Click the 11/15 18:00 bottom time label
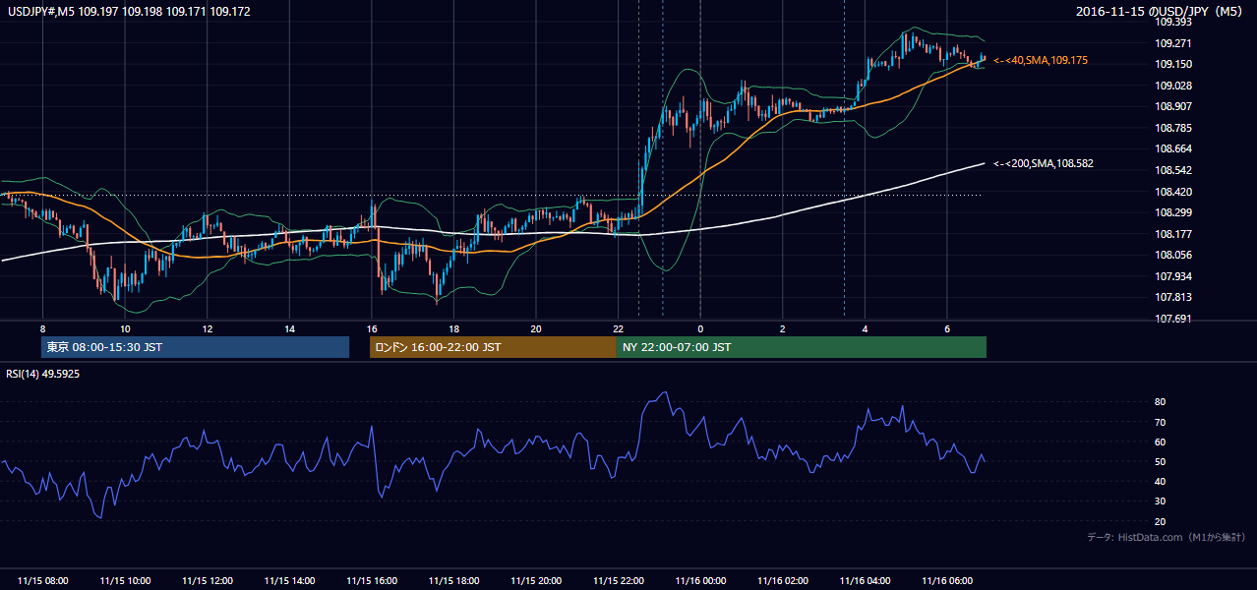The image size is (1257, 590). (453, 580)
